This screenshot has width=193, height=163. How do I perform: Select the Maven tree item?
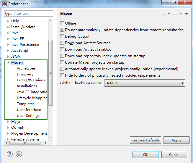click(x=17, y=62)
